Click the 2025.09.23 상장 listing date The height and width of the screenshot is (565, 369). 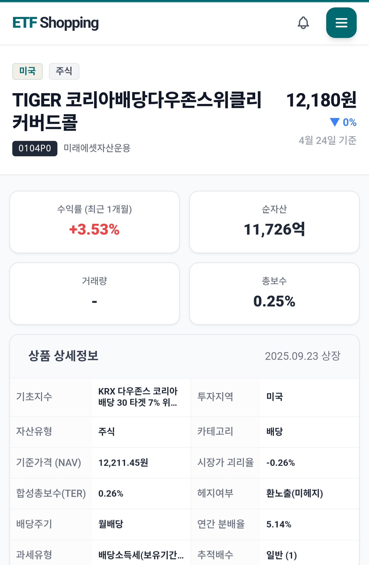(x=303, y=356)
